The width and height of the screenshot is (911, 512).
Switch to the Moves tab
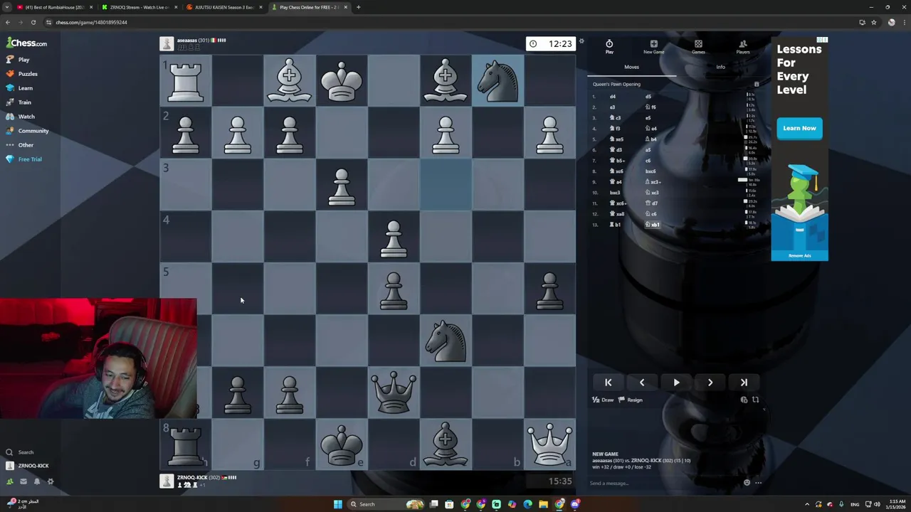631,67
